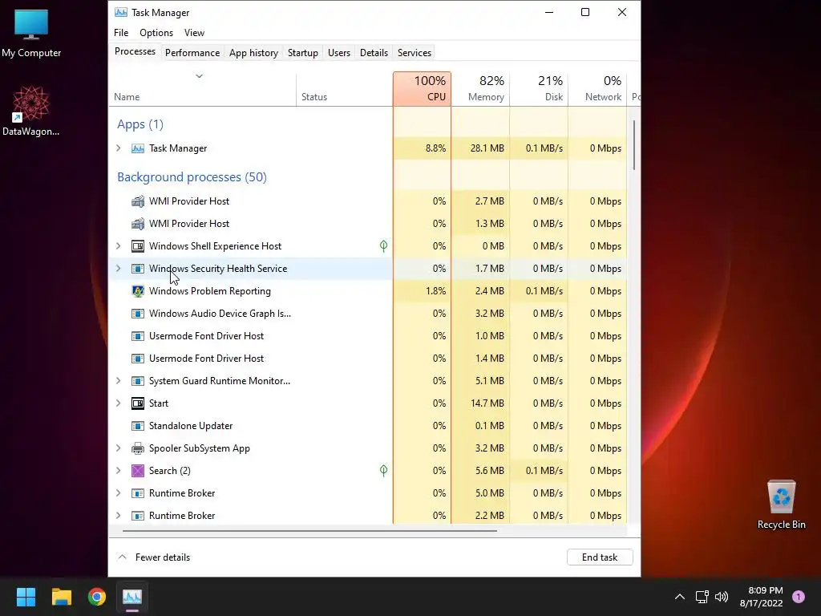
Task: Click the Spooler SubSystem App printer icon
Action: coord(138,448)
